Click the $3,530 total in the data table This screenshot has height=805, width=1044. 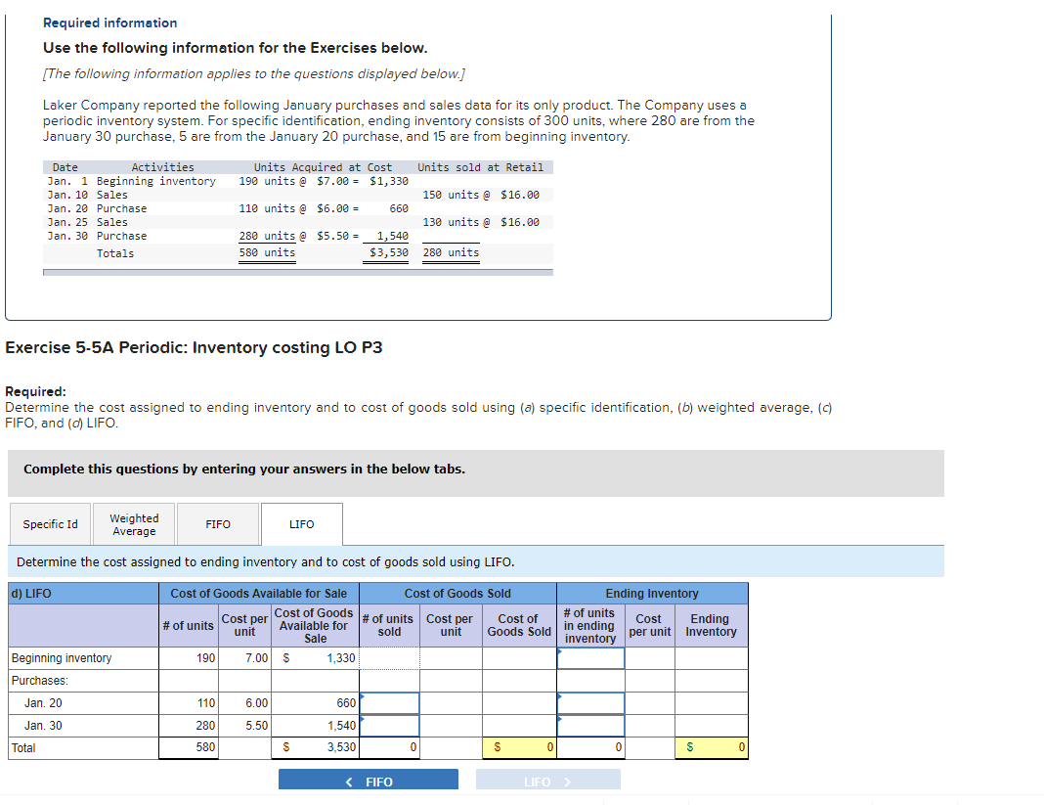tap(389, 252)
